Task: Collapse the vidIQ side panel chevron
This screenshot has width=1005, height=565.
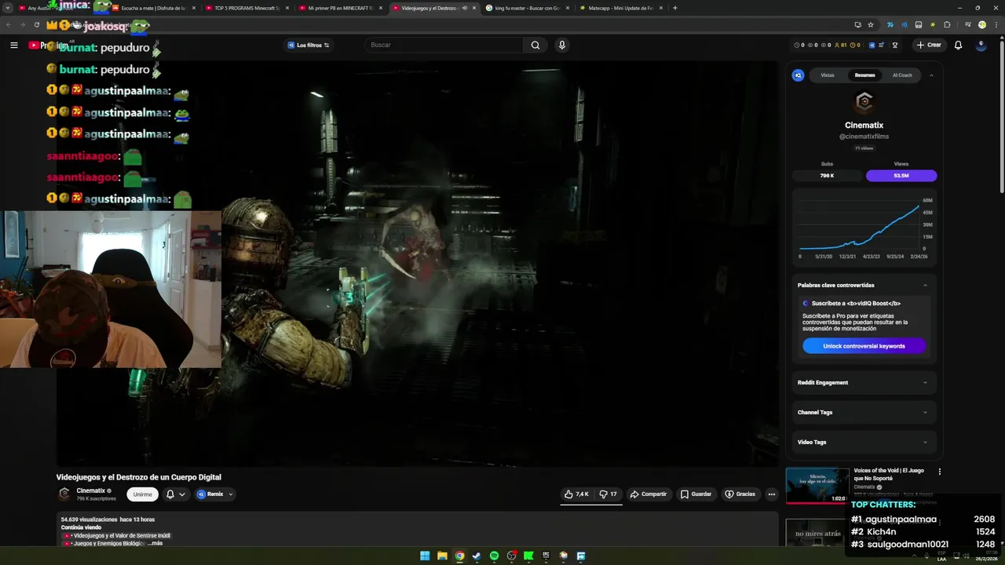Action: click(931, 75)
